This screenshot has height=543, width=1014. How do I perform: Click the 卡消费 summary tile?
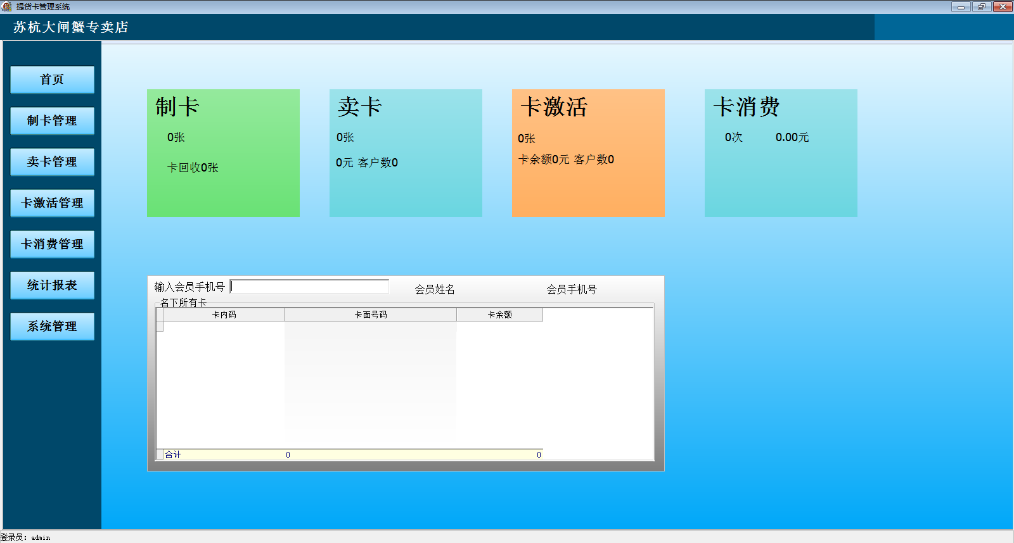(x=781, y=153)
